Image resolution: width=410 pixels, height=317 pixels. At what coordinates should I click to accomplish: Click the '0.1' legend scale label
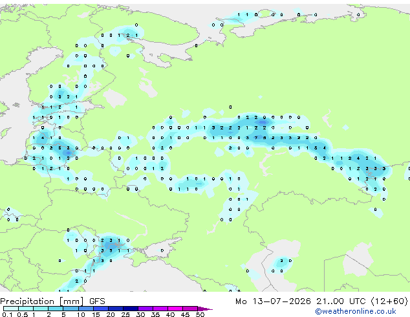tap(7, 314)
